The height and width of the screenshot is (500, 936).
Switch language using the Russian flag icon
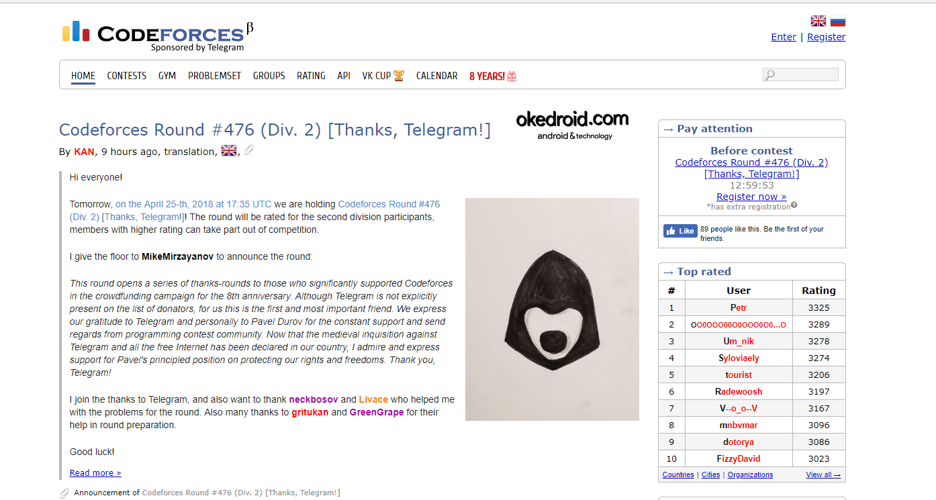[x=837, y=21]
